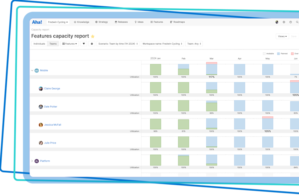Click the Aha! logo
This screenshot has width=299, height=195.
[x=37, y=22]
